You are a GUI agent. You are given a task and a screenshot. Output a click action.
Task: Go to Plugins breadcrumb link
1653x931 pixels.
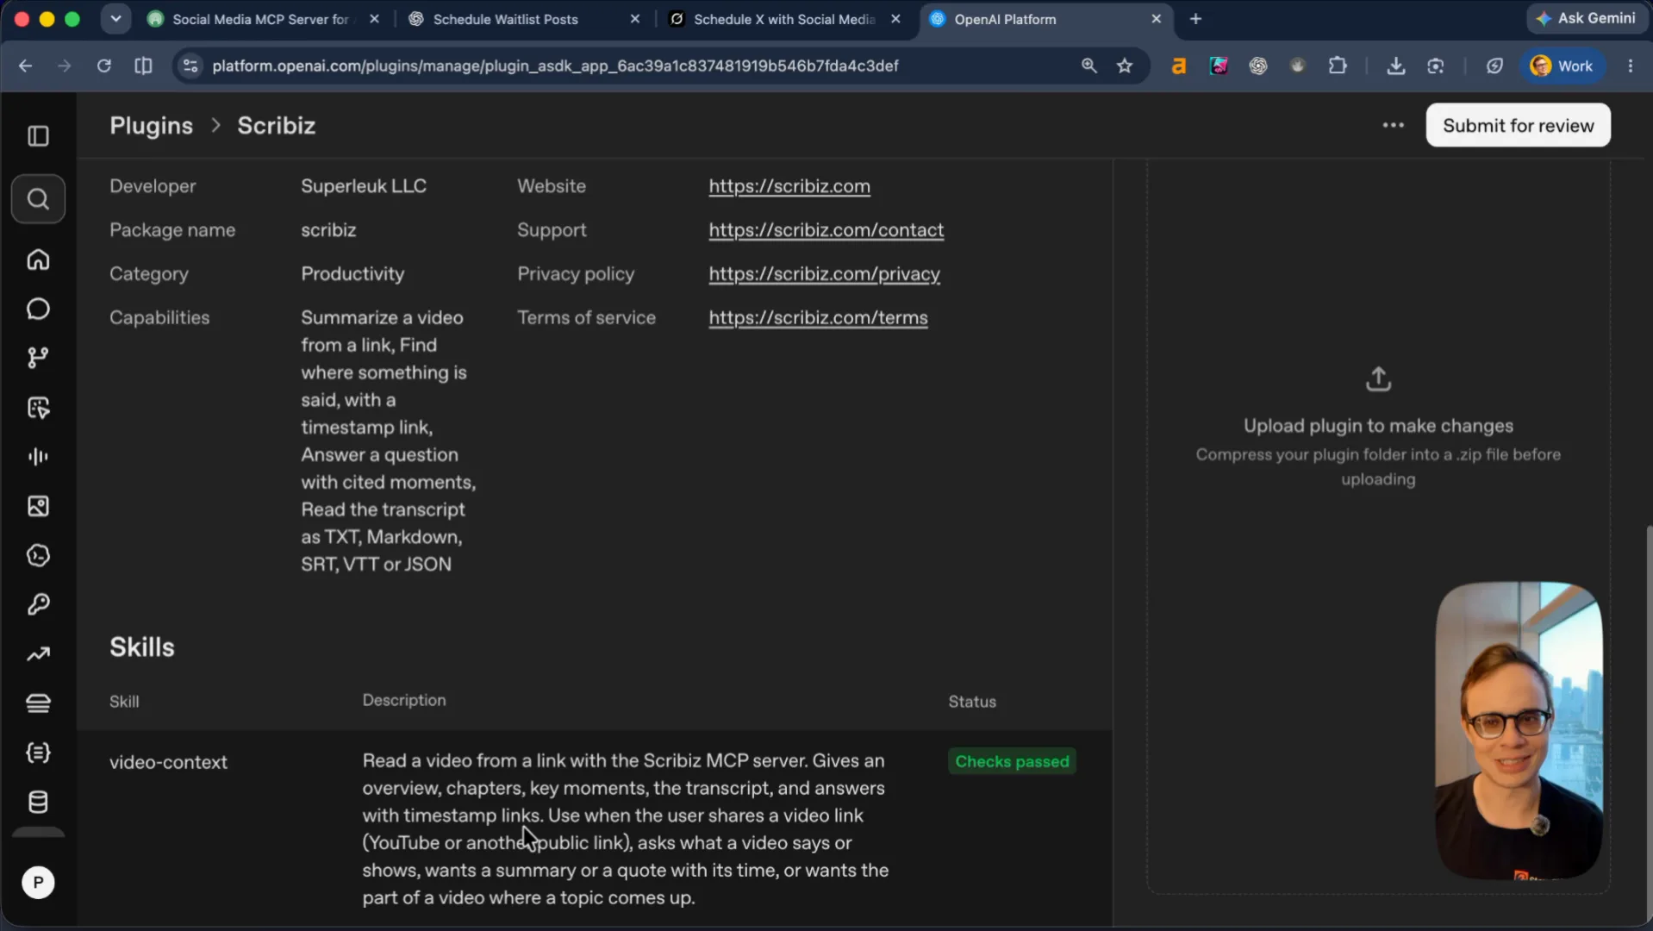(151, 126)
